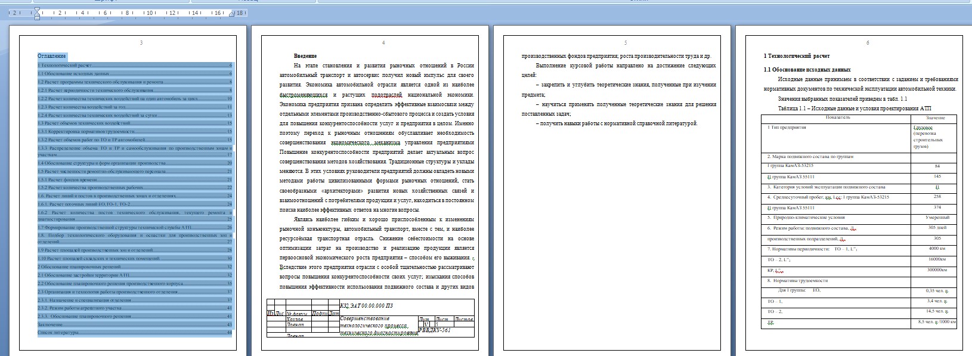Click the Введение heading on page 4
This screenshot has width=972, height=356.
[305, 56]
